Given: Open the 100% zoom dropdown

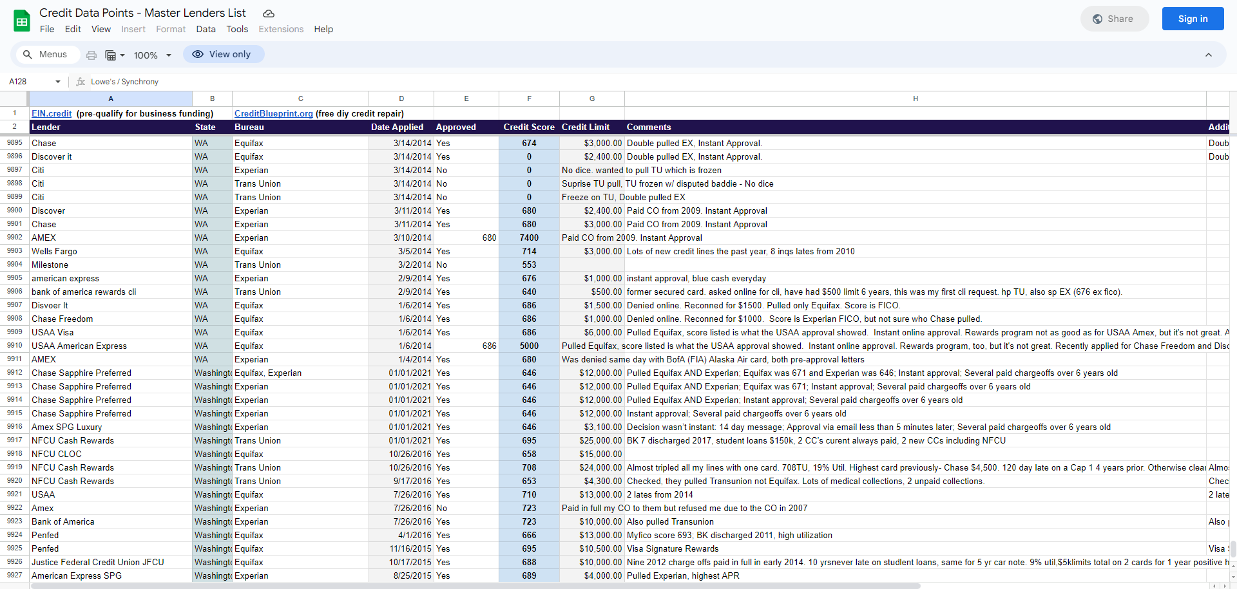Looking at the screenshot, I should tap(153, 55).
